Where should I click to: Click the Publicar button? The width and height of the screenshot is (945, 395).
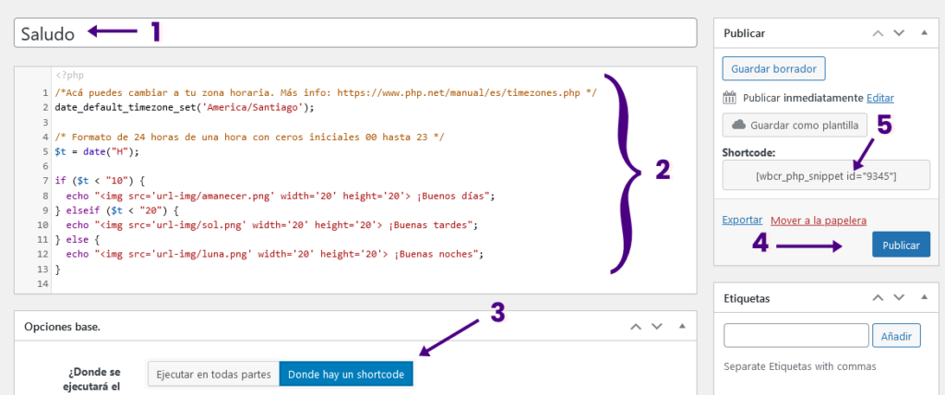point(900,245)
